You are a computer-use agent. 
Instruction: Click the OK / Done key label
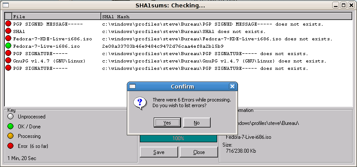(29, 127)
